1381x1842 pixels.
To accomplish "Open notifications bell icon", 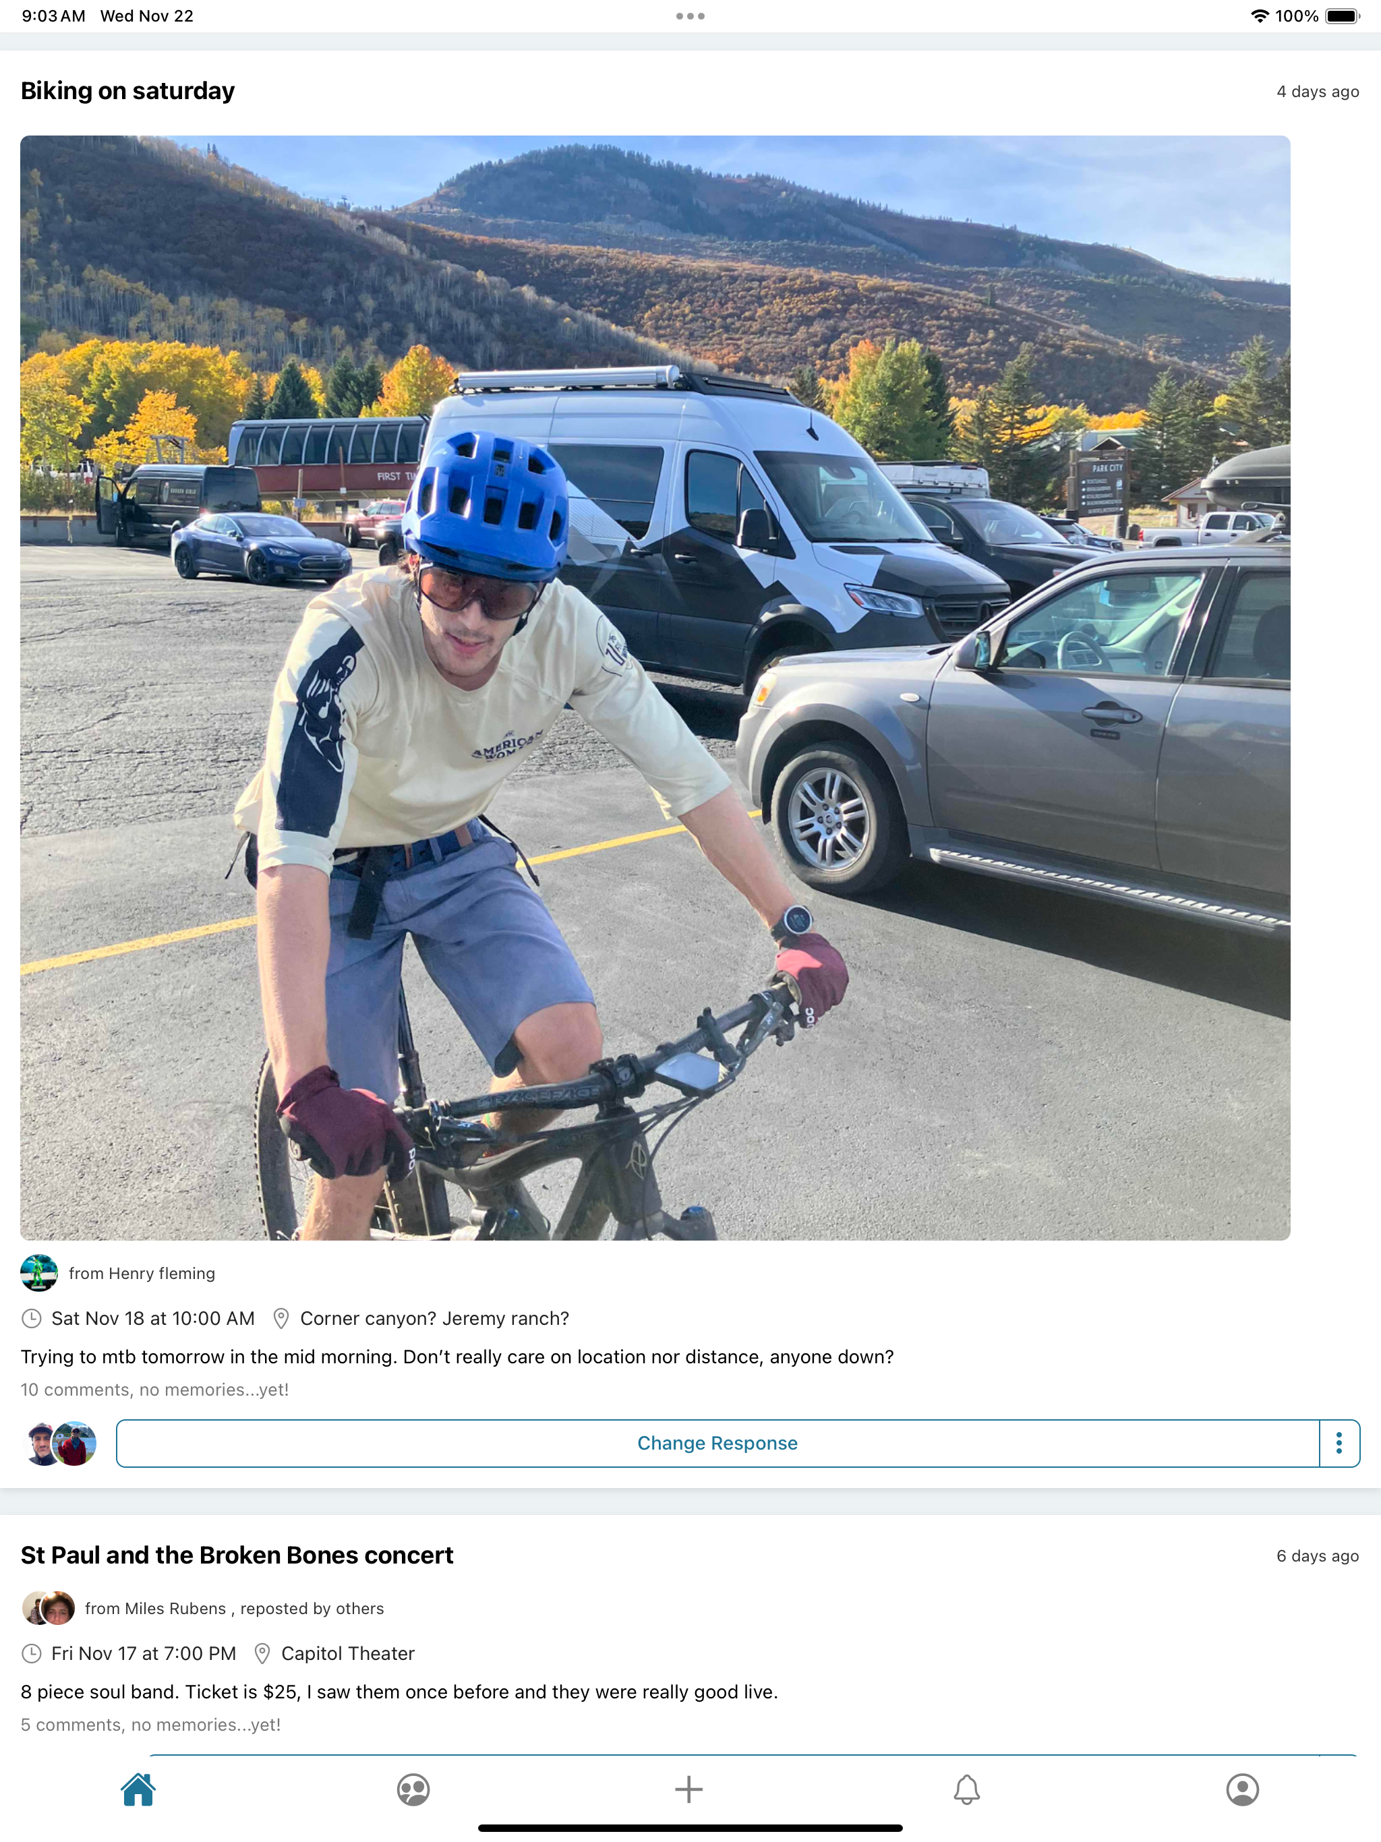I will point(966,1789).
